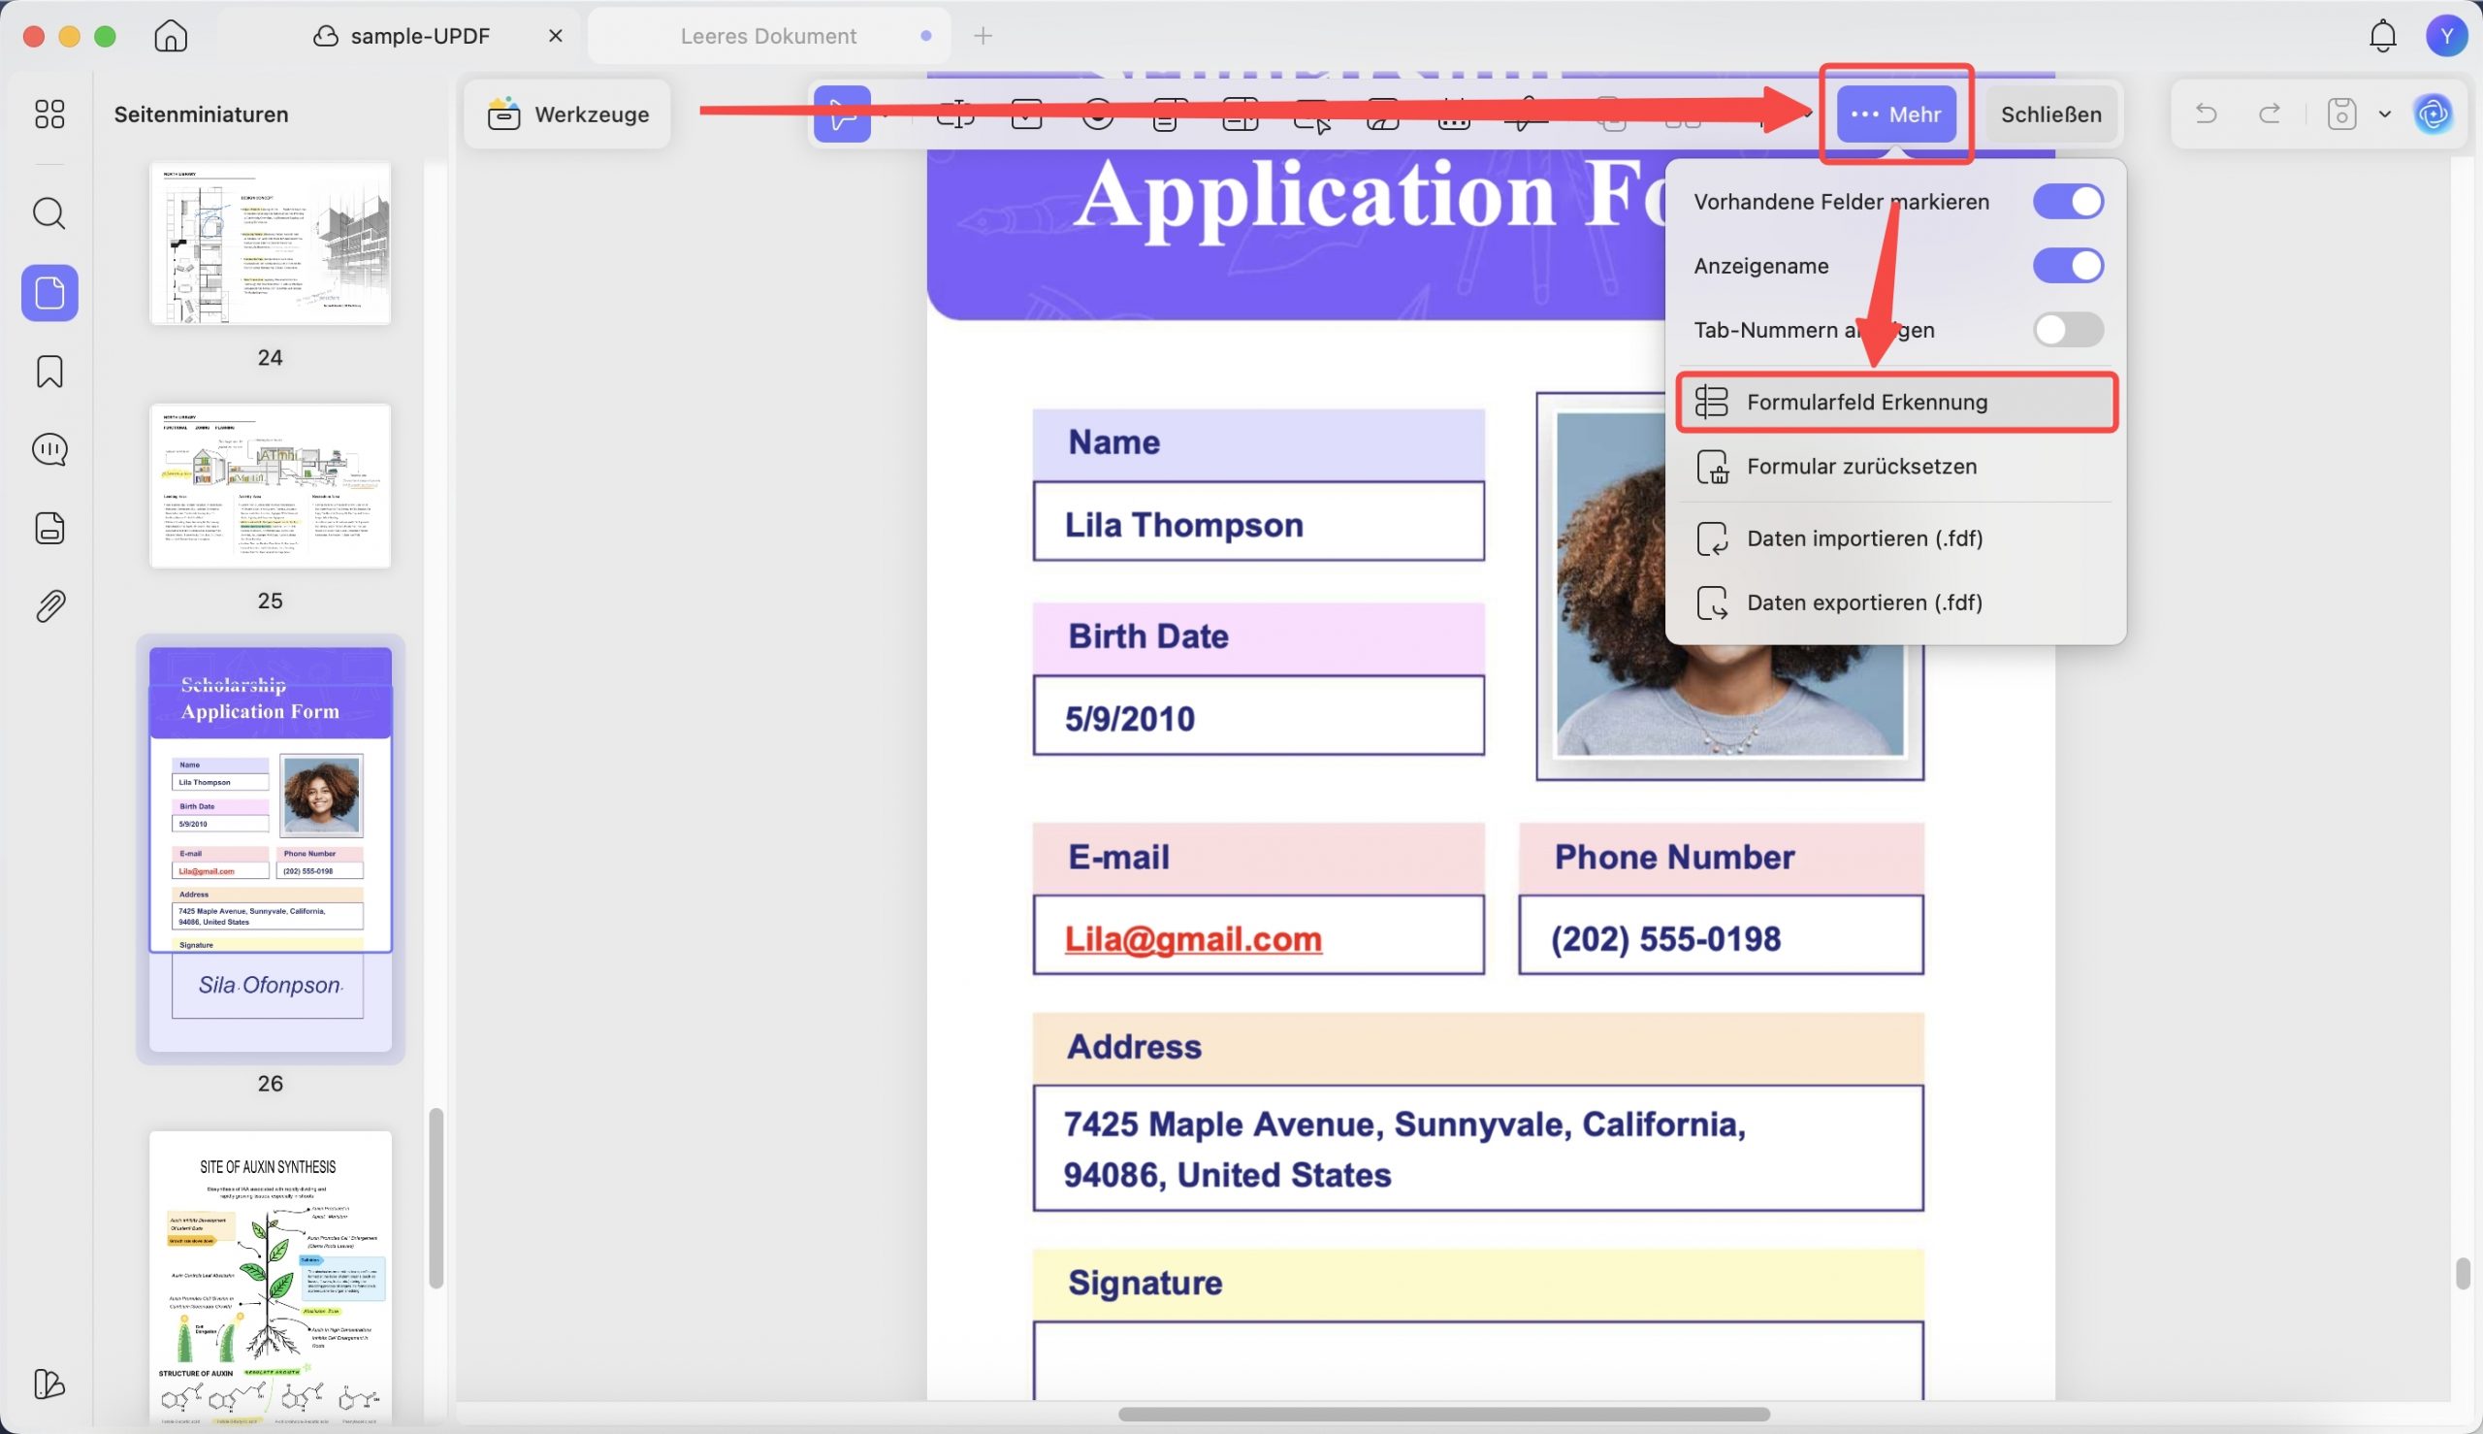Choose Formular zurücksetzen menu item
The width and height of the screenshot is (2483, 1434).
pyautogui.click(x=1896, y=467)
